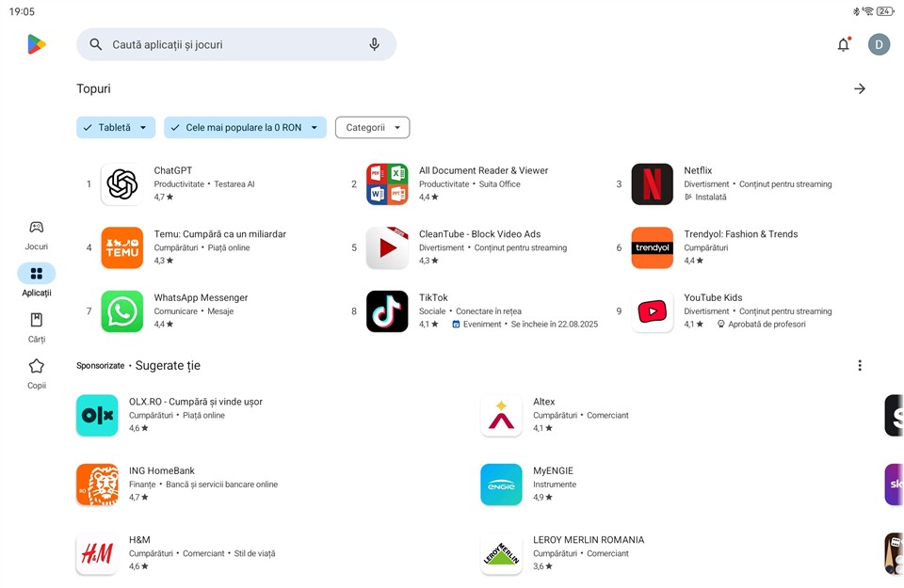Focus the Caută aplicații și jocuri search field
Viewport: 904px width, 588px height.
click(x=231, y=44)
